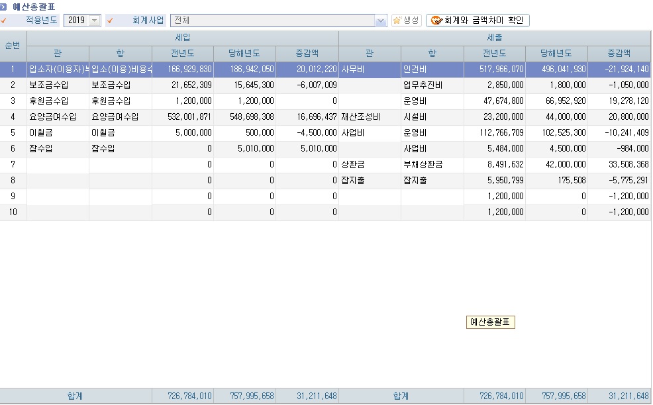
Task: Click the 19,278,120 증감액 cell
Action: point(619,101)
